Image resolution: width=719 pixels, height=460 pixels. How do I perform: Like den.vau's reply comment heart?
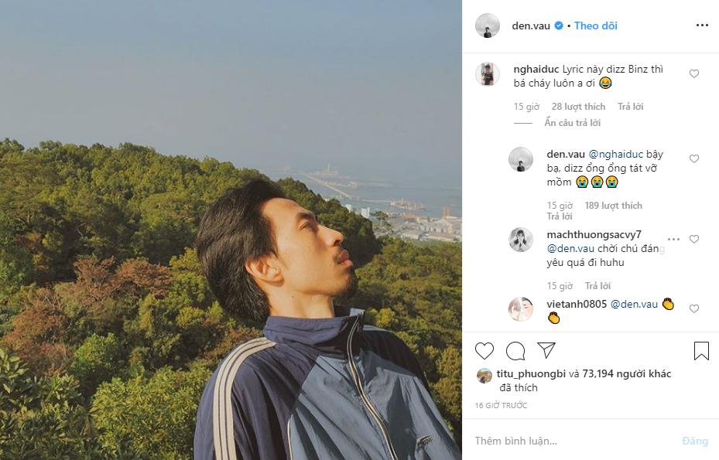pyautogui.click(x=694, y=159)
